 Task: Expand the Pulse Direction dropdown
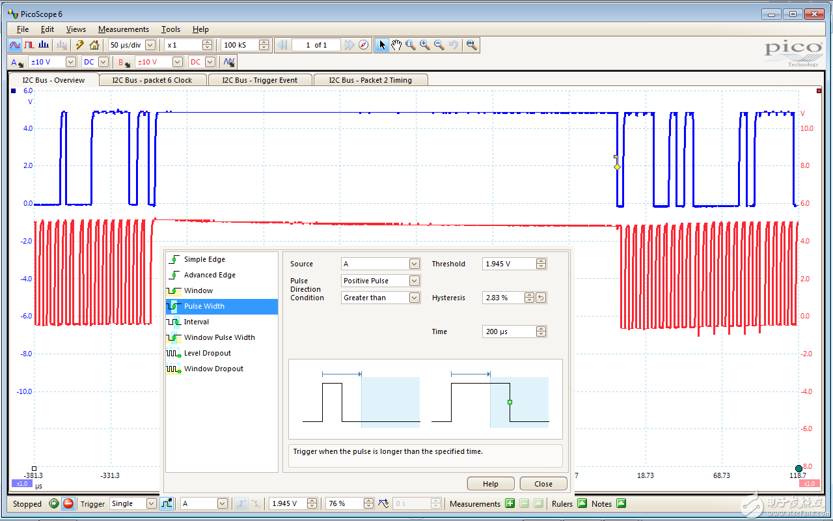tap(415, 281)
